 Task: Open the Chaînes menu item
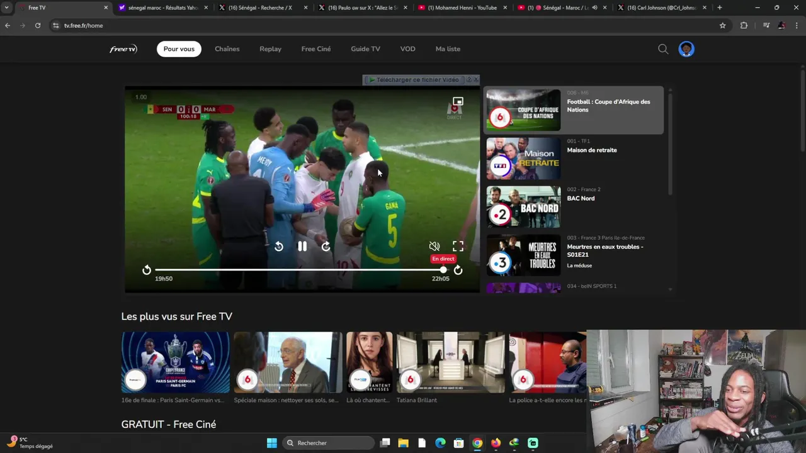click(227, 49)
